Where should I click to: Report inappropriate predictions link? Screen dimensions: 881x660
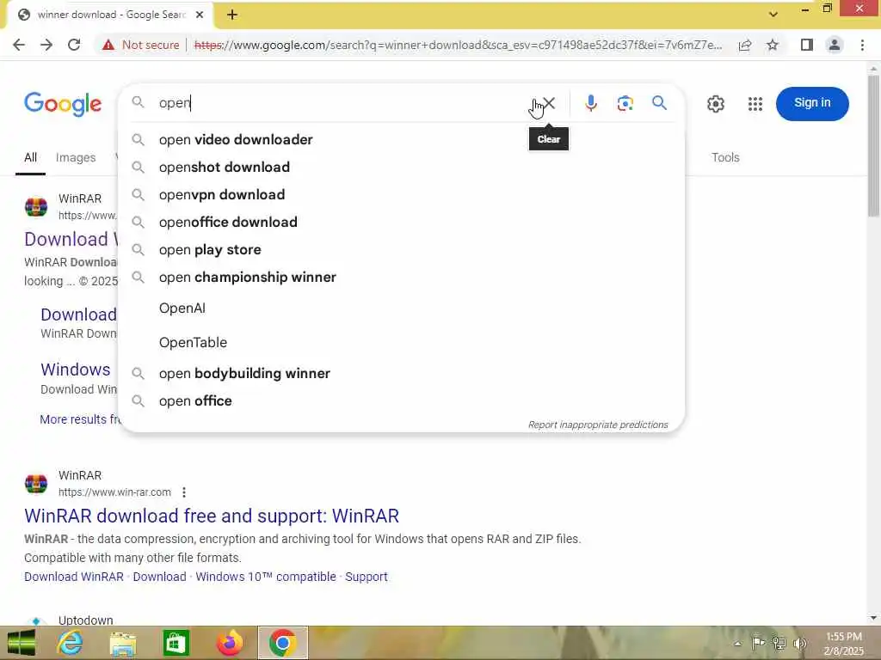point(598,425)
